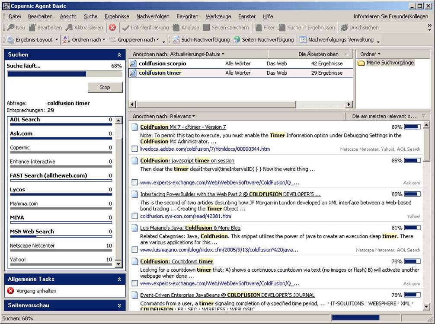Screen dimensions: 435x324
Task: Open Seiten-Nachverfolgung from the toolbar
Action: (264, 40)
